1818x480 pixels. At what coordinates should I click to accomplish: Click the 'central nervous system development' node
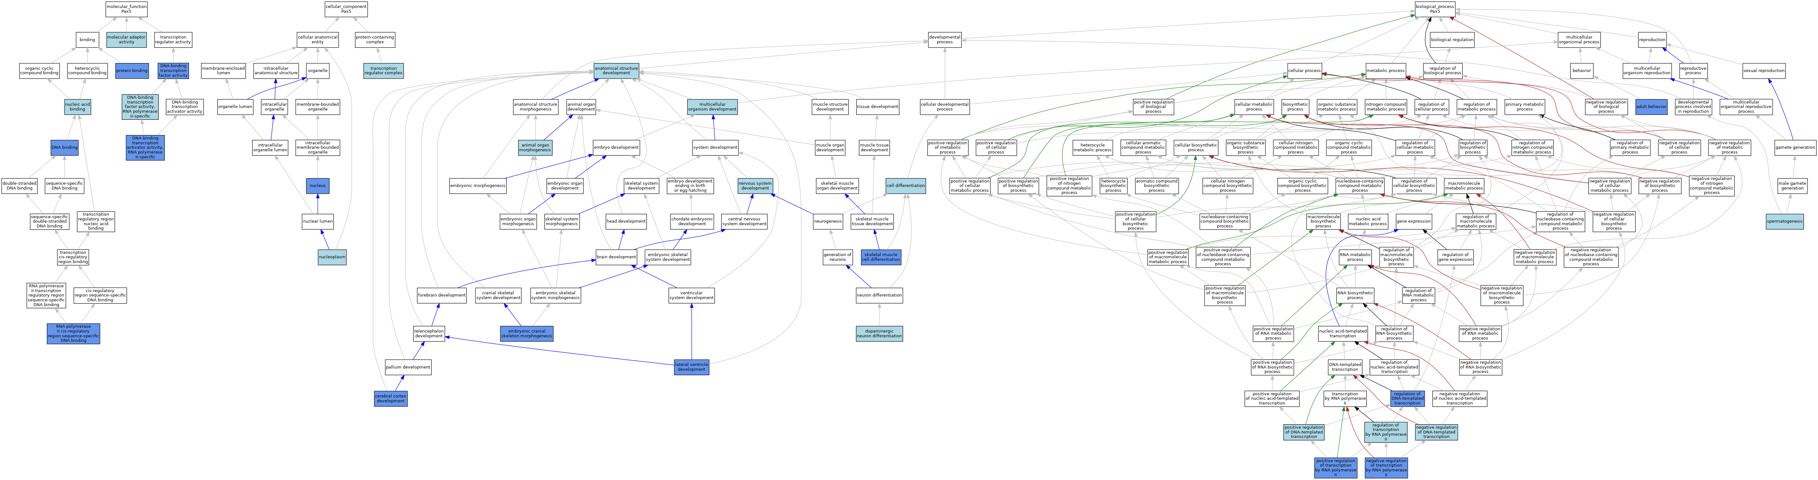(x=744, y=221)
